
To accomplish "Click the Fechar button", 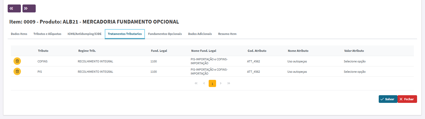I will pyautogui.click(x=407, y=99).
